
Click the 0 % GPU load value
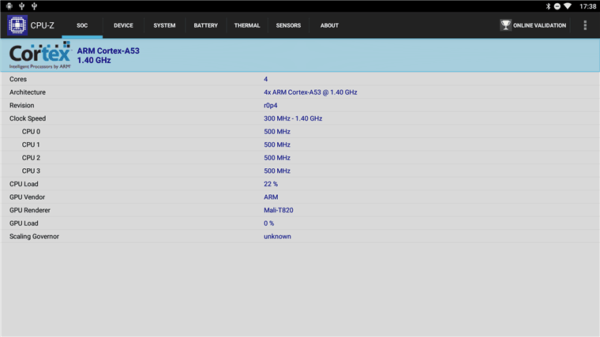click(x=268, y=223)
